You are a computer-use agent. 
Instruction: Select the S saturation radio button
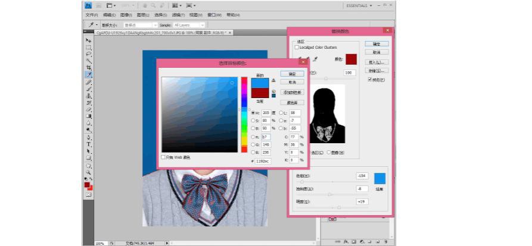(x=253, y=121)
